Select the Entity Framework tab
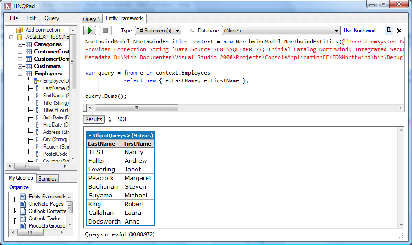 [124, 18]
